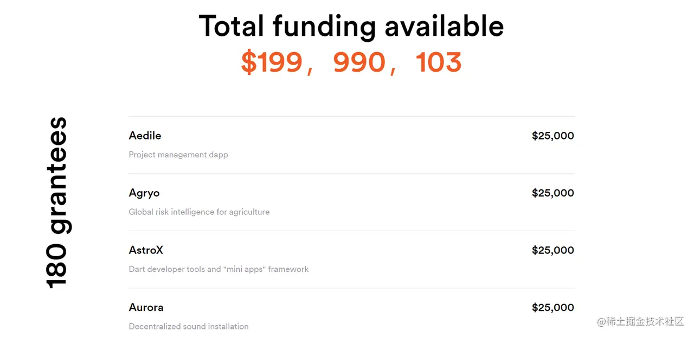Select the AstroX grantee name

(x=146, y=250)
